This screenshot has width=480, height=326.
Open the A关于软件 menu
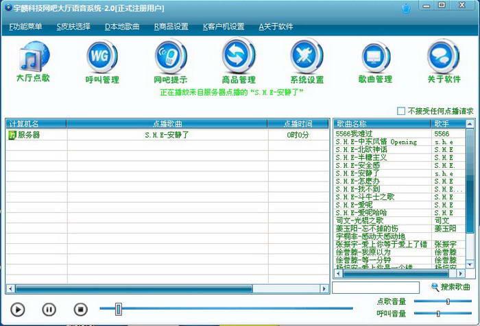(x=276, y=27)
